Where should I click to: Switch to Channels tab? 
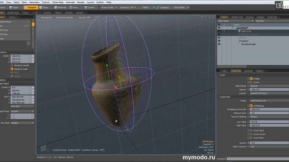248,71
